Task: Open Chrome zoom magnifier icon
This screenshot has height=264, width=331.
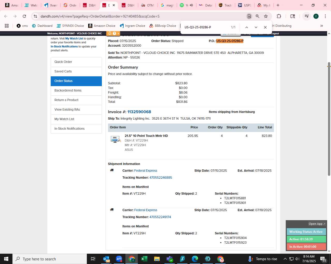Action: [258, 16]
